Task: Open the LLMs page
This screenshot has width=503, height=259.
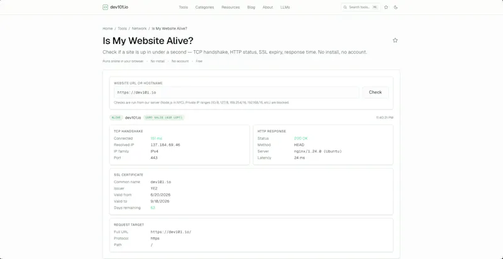Action: 285,7
